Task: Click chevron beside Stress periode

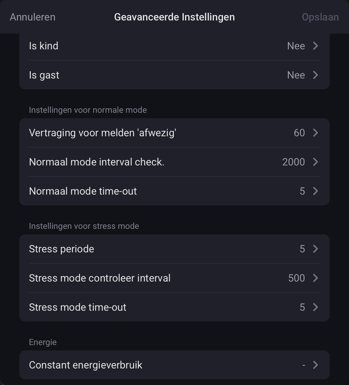Action: tap(315, 249)
